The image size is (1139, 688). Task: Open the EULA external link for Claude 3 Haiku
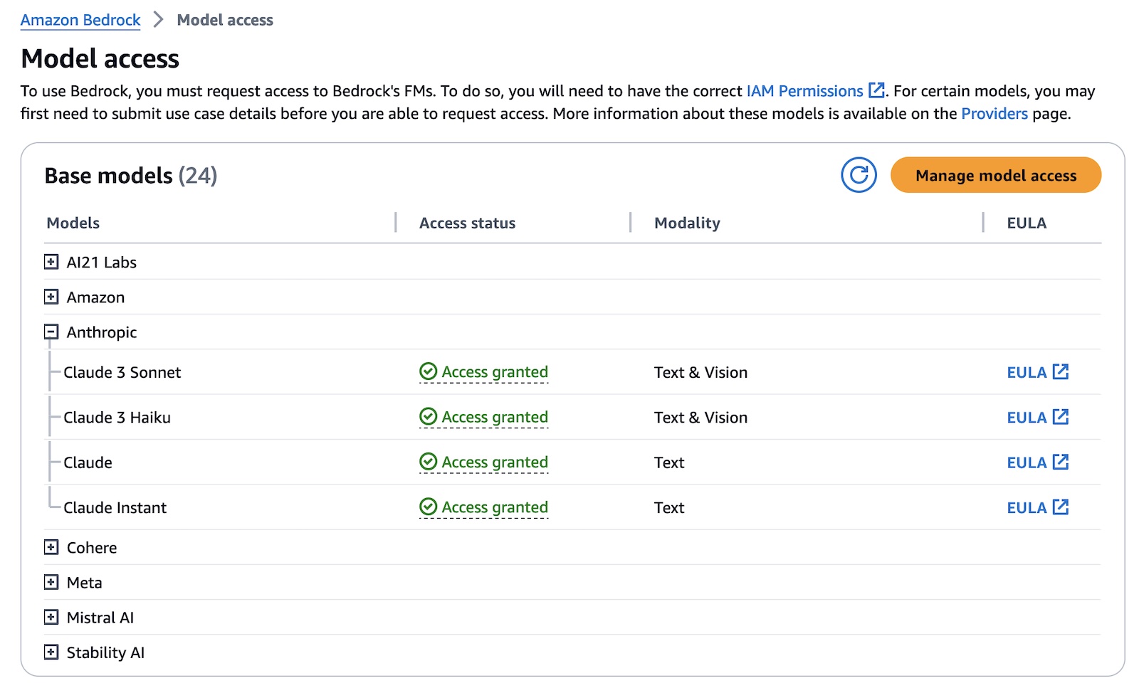[1037, 417]
